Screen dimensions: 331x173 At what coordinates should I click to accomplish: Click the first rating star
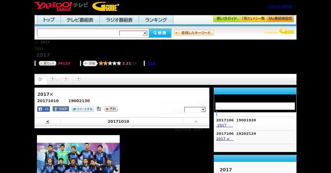click(x=101, y=63)
